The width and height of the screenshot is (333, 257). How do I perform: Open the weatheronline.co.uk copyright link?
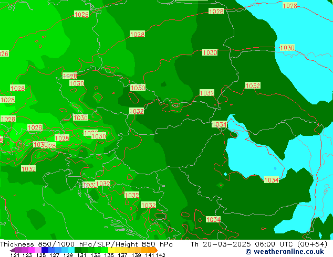(285, 252)
